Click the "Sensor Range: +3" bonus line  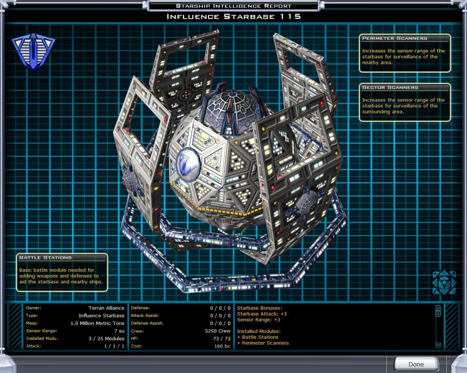[x=259, y=320]
